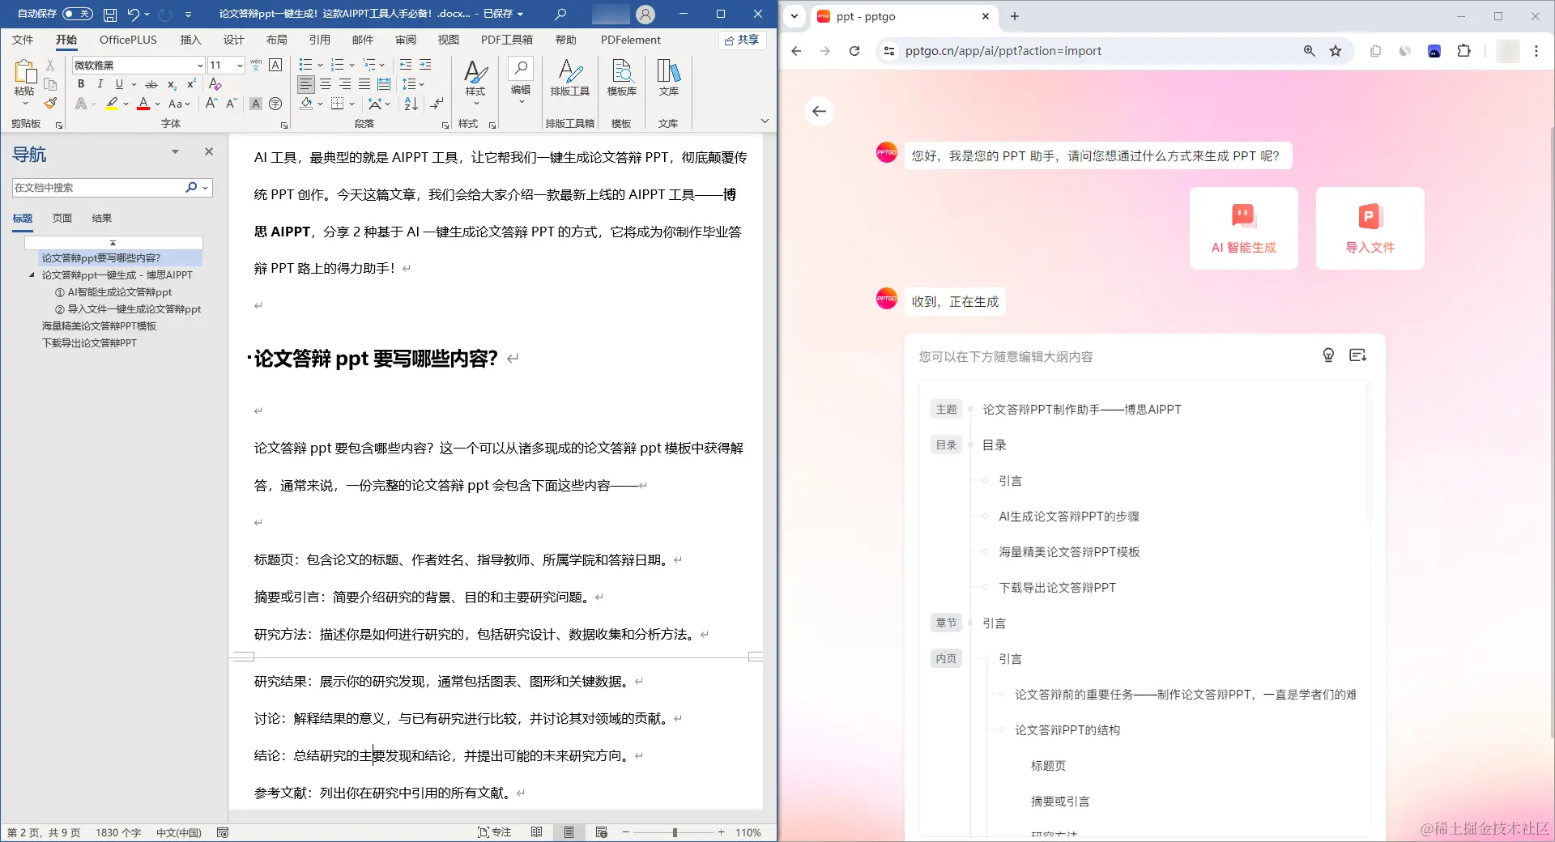Increase font size with the grow font icon

click(211, 104)
